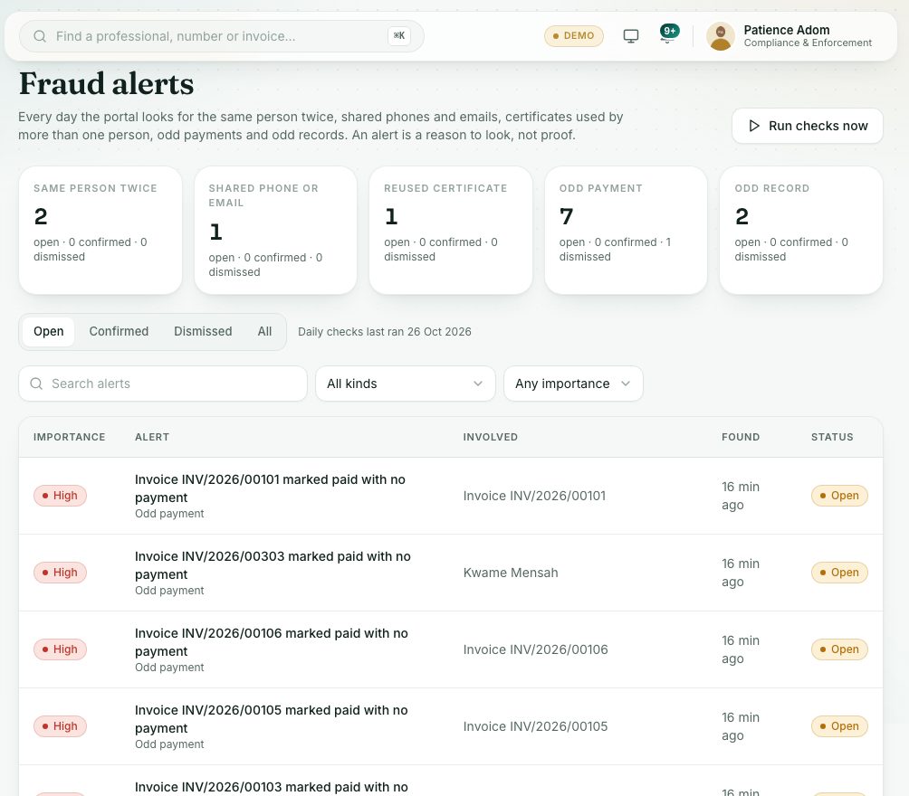Image resolution: width=909 pixels, height=796 pixels.
Task: Click the Alert column header
Action: click(x=152, y=437)
